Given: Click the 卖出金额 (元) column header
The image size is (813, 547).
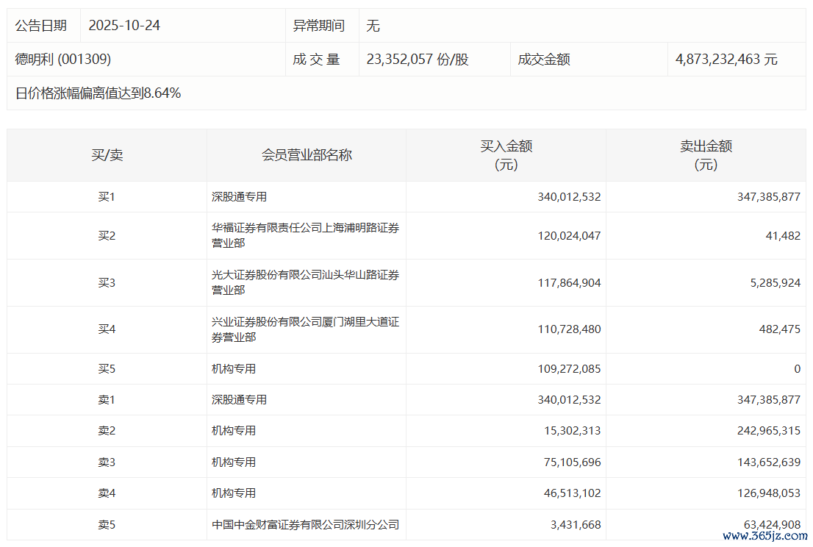Looking at the screenshot, I should click(706, 155).
